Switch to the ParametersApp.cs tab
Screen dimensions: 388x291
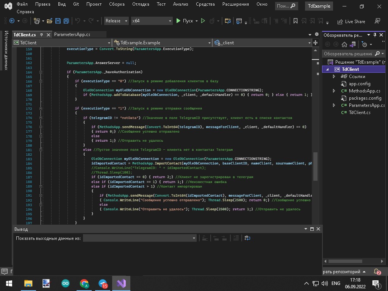72,34
